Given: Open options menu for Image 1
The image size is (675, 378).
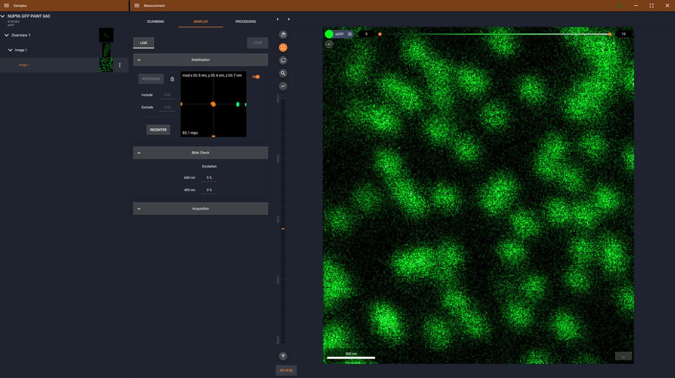Looking at the screenshot, I should (120, 65).
